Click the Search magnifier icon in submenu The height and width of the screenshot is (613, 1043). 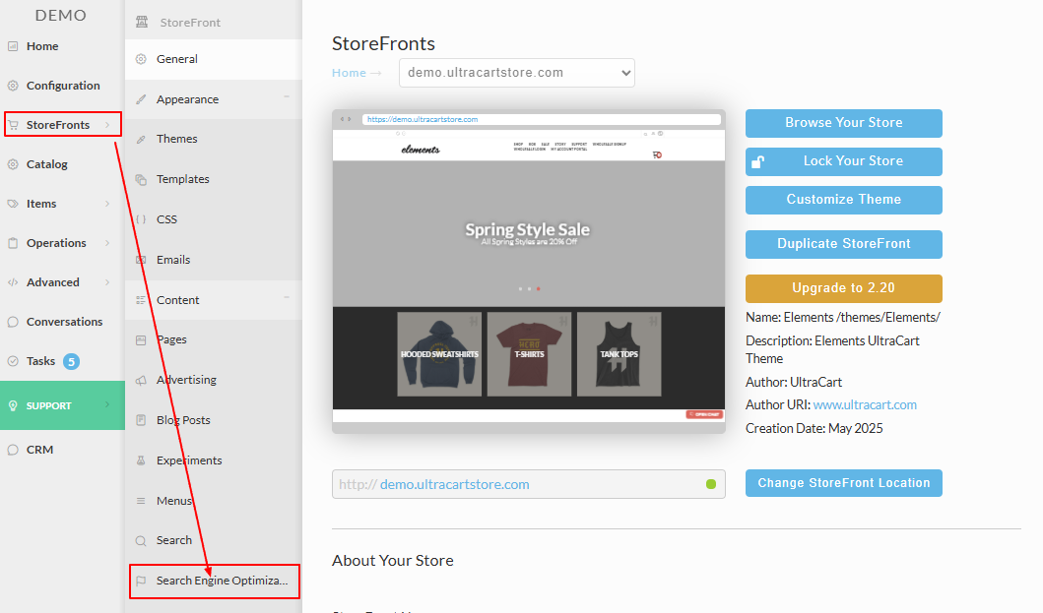141,540
